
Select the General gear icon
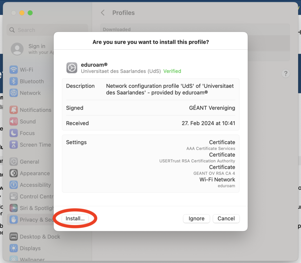pyautogui.click(x=14, y=161)
